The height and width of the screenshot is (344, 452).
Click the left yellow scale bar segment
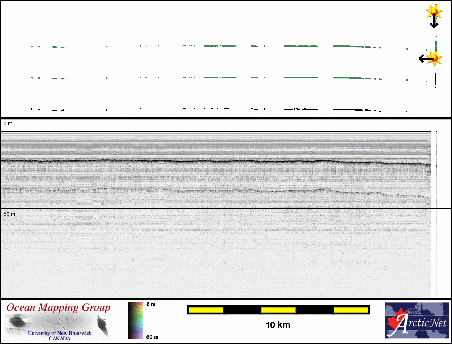click(206, 310)
